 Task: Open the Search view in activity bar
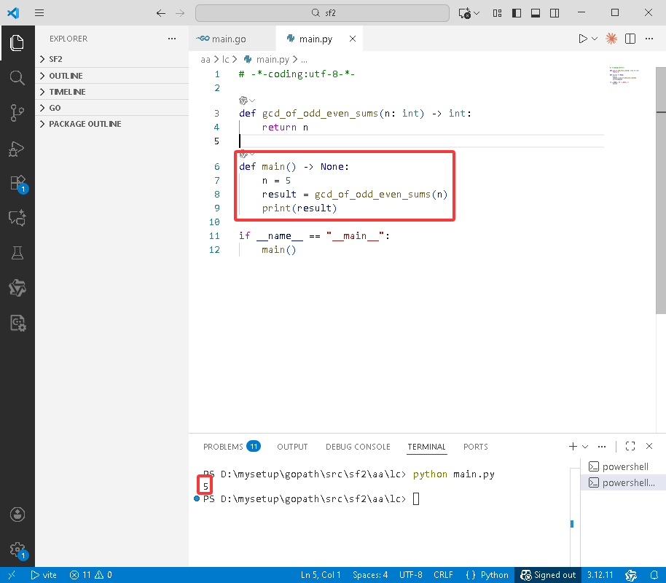[17, 78]
